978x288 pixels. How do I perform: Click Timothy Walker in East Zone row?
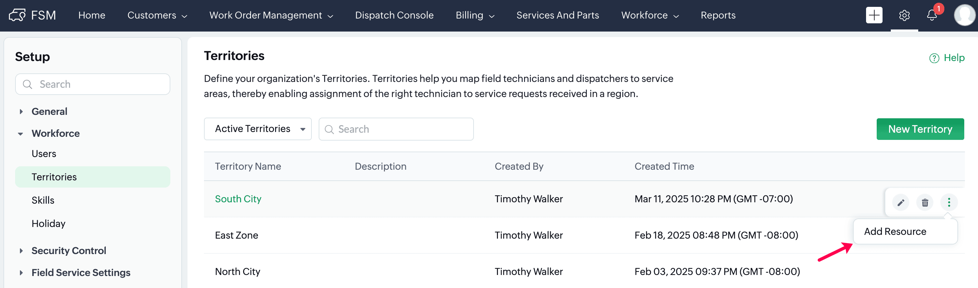528,235
